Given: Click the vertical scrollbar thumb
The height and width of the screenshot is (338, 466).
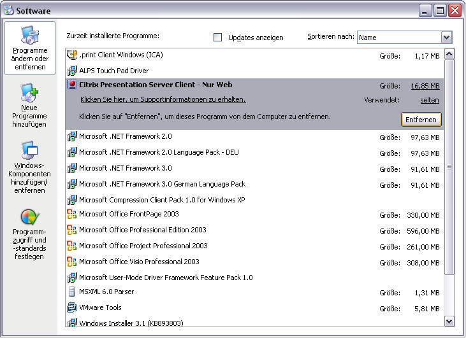Looking at the screenshot, I should pyautogui.click(x=449, y=167).
